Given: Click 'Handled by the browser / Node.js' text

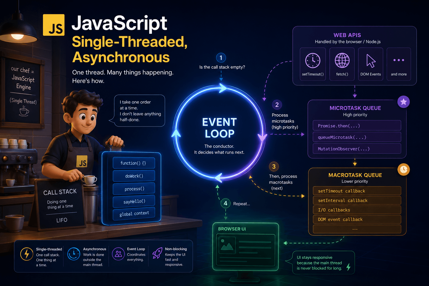Looking at the screenshot, I should 347,42.
